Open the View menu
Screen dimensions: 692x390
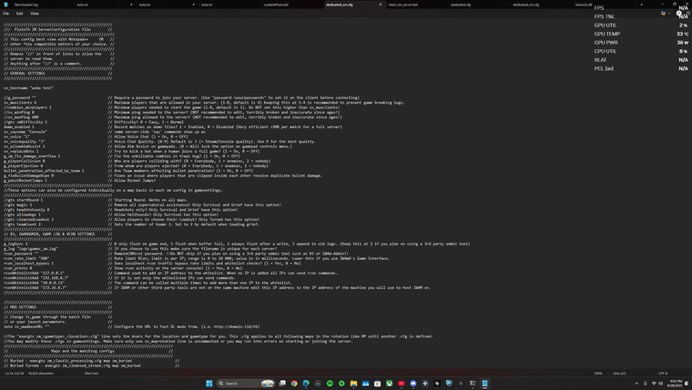(x=35, y=14)
